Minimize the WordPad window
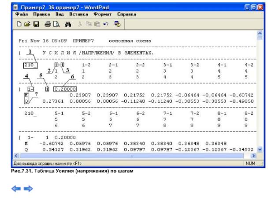Screen dimensions: 275x198 (x=247, y=7)
